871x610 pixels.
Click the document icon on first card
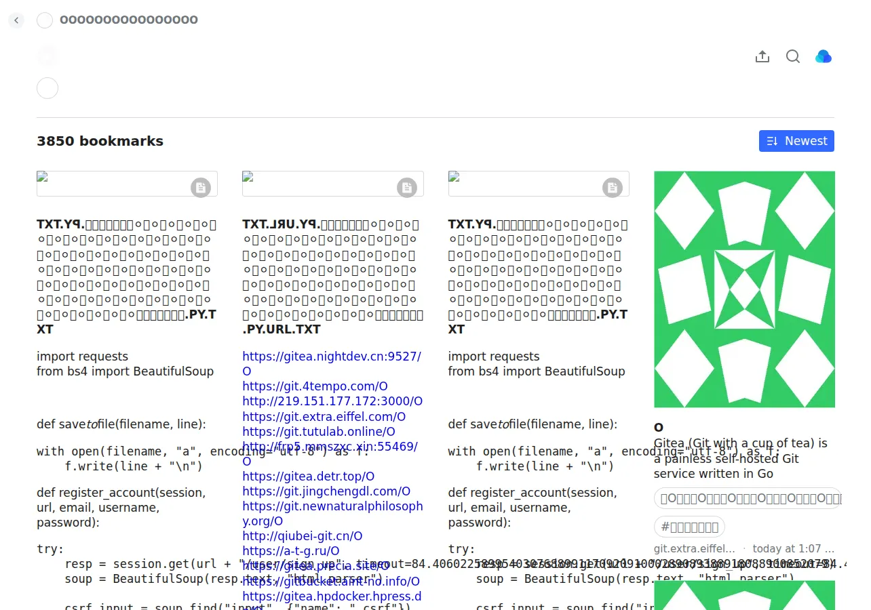point(201,187)
